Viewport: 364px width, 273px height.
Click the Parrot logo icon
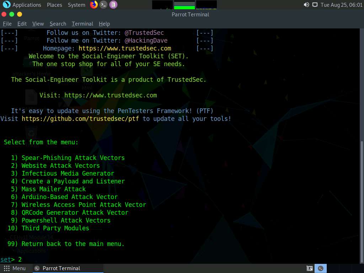click(x=6, y=5)
